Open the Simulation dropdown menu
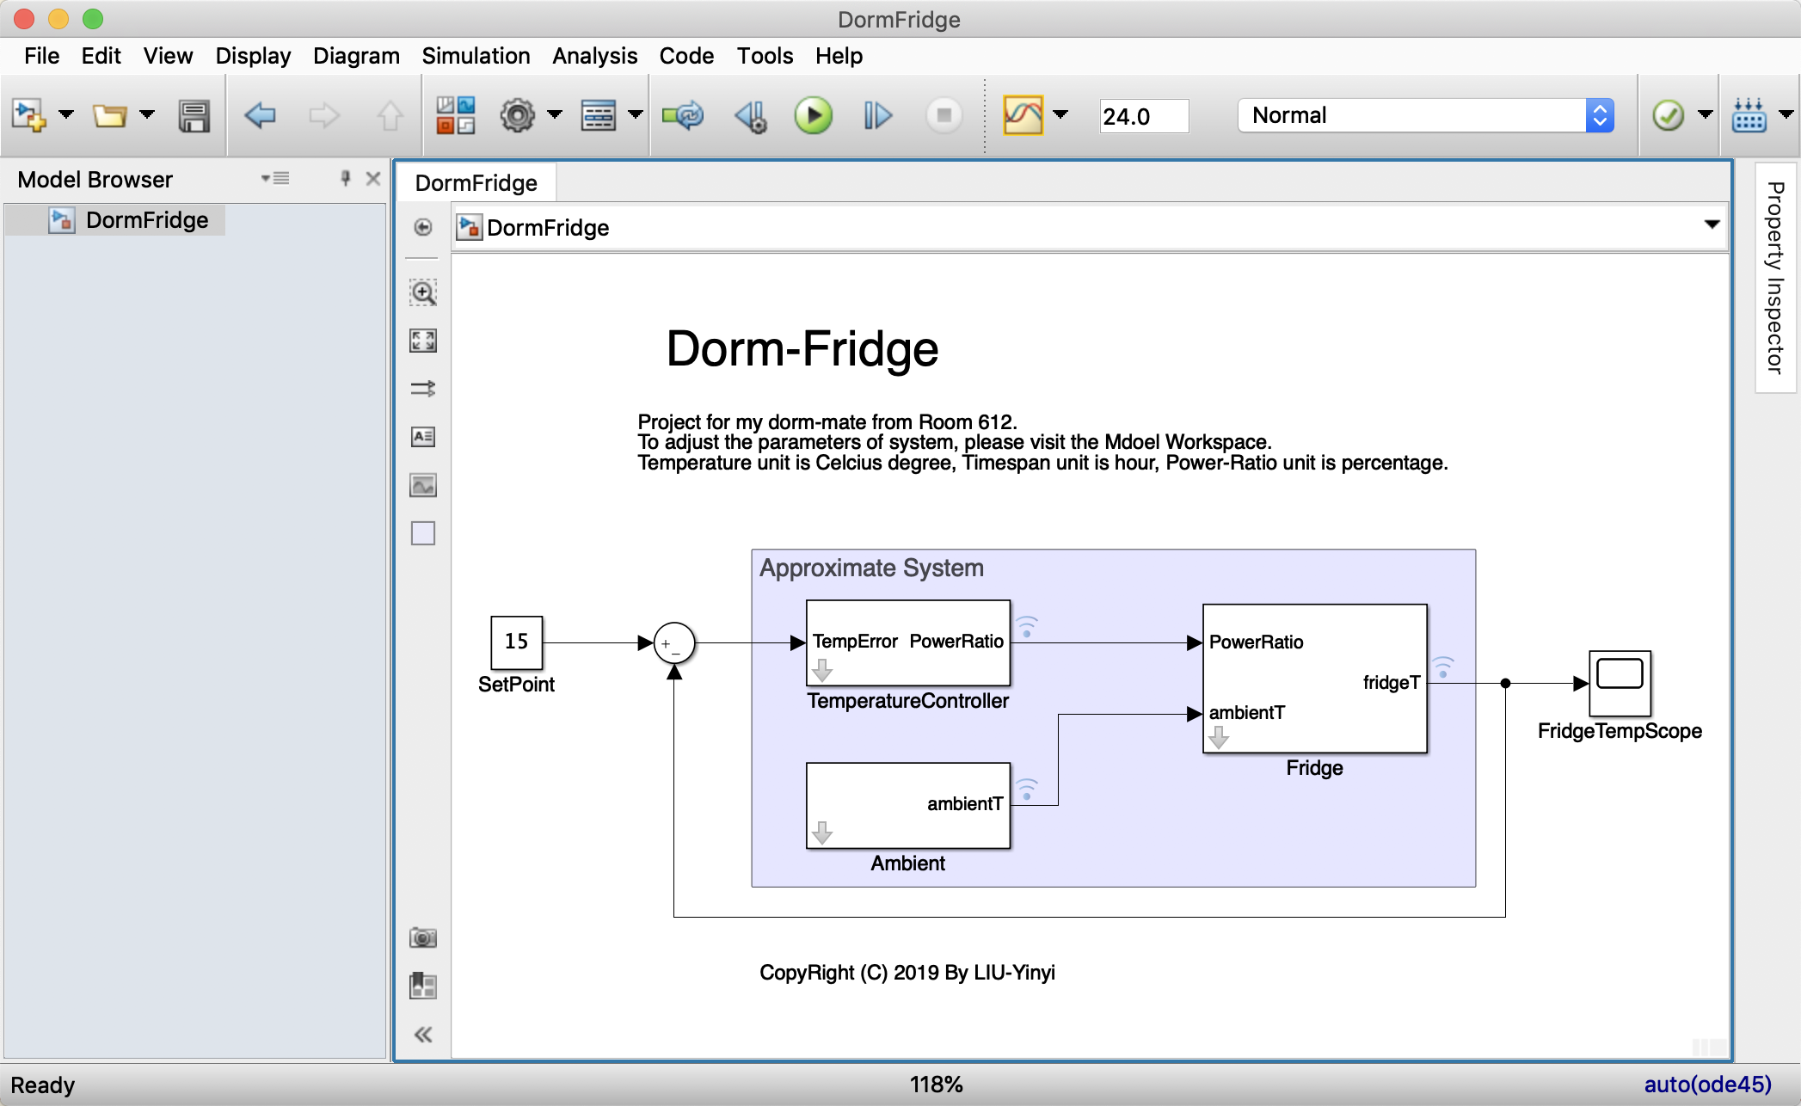Image resolution: width=1801 pixels, height=1106 pixels. [x=473, y=57]
